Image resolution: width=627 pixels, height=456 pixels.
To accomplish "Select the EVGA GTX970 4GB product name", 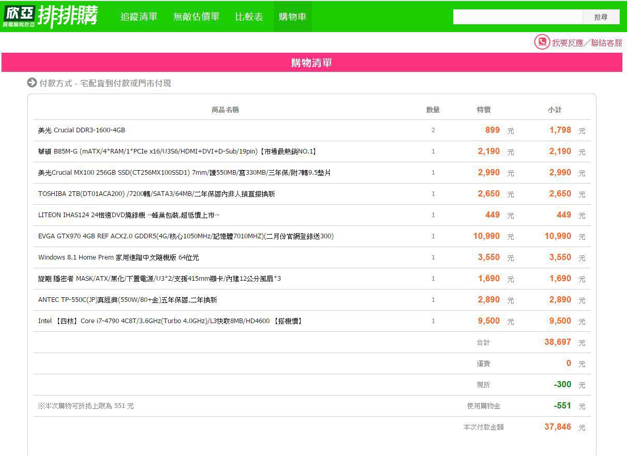I will pyautogui.click(x=186, y=236).
